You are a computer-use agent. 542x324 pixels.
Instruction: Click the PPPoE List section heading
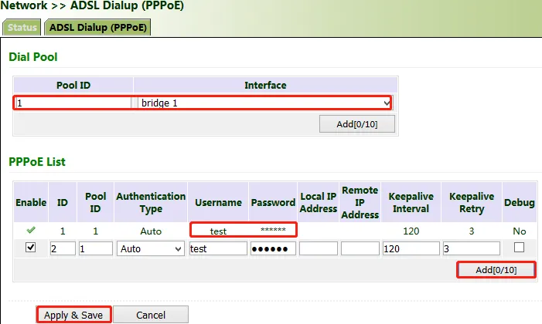tap(37, 162)
